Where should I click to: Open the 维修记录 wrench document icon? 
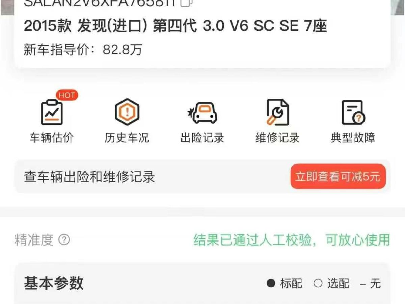coord(278,112)
